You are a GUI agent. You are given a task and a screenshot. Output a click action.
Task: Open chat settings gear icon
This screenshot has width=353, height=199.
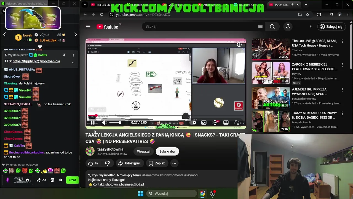pyautogui.click(x=61, y=180)
